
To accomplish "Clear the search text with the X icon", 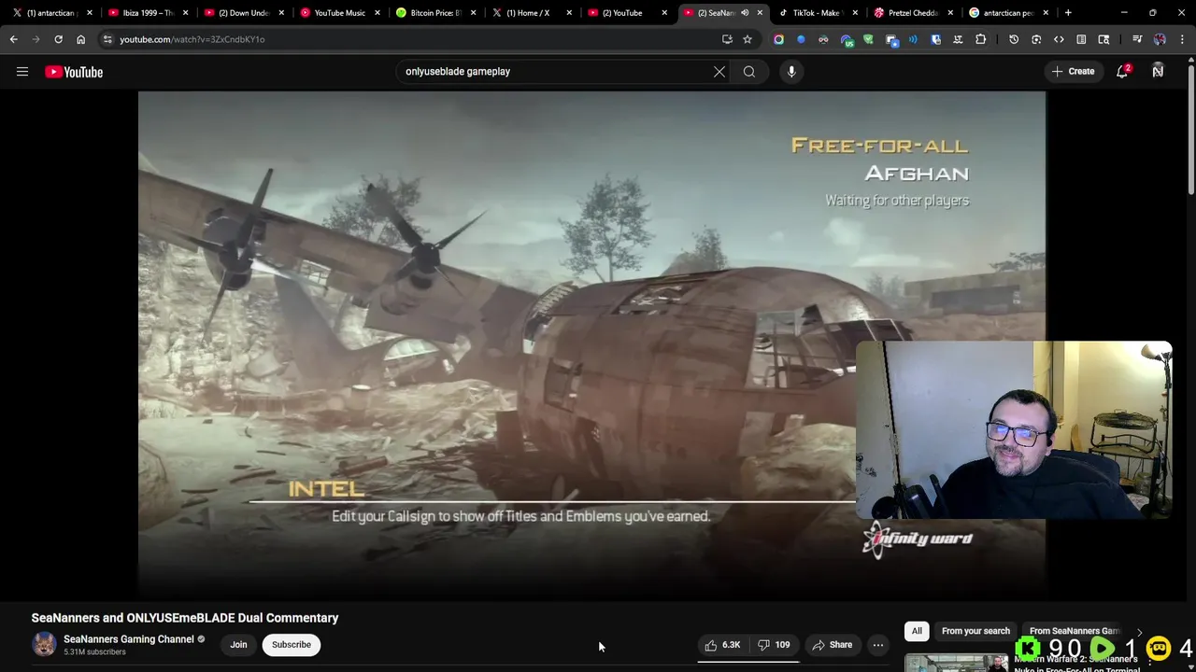I will (x=719, y=72).
